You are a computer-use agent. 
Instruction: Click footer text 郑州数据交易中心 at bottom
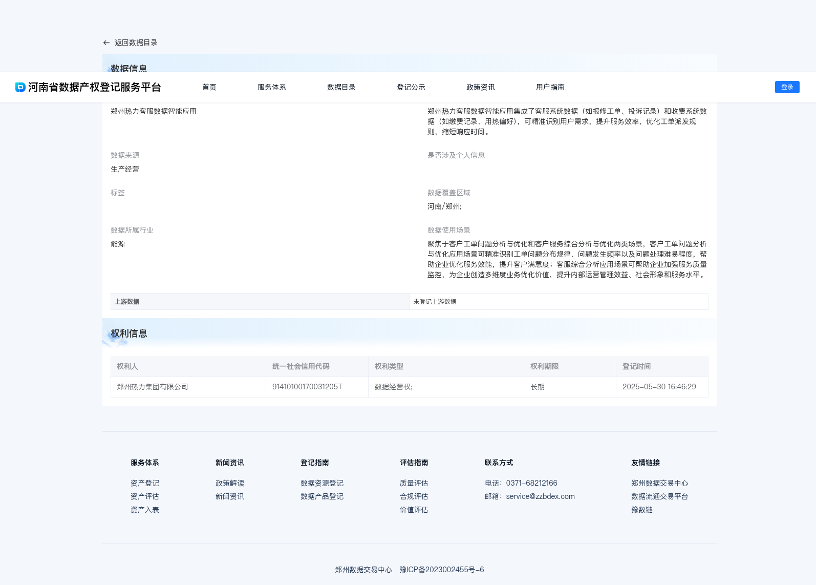click(363, 570)
